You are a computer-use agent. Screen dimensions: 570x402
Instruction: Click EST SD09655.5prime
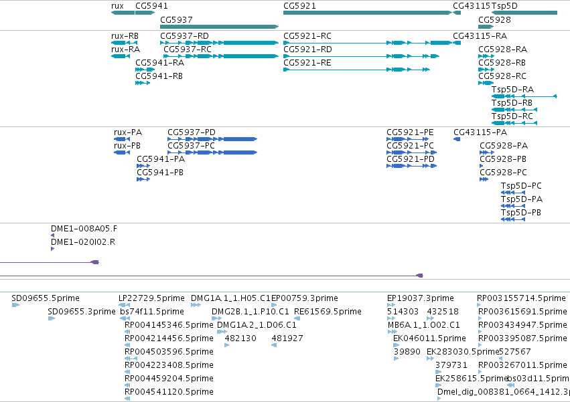pyautogui.click(x=15, y=305)
